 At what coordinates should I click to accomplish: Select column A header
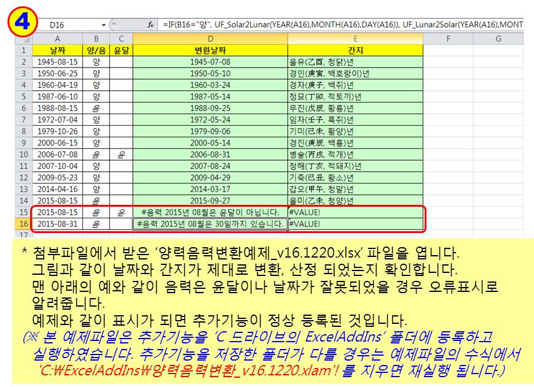point(57,39)
